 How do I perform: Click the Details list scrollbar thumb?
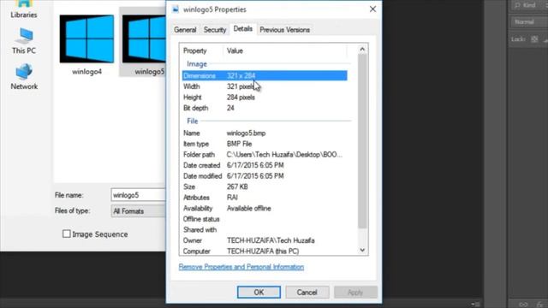tap(362, 140)
